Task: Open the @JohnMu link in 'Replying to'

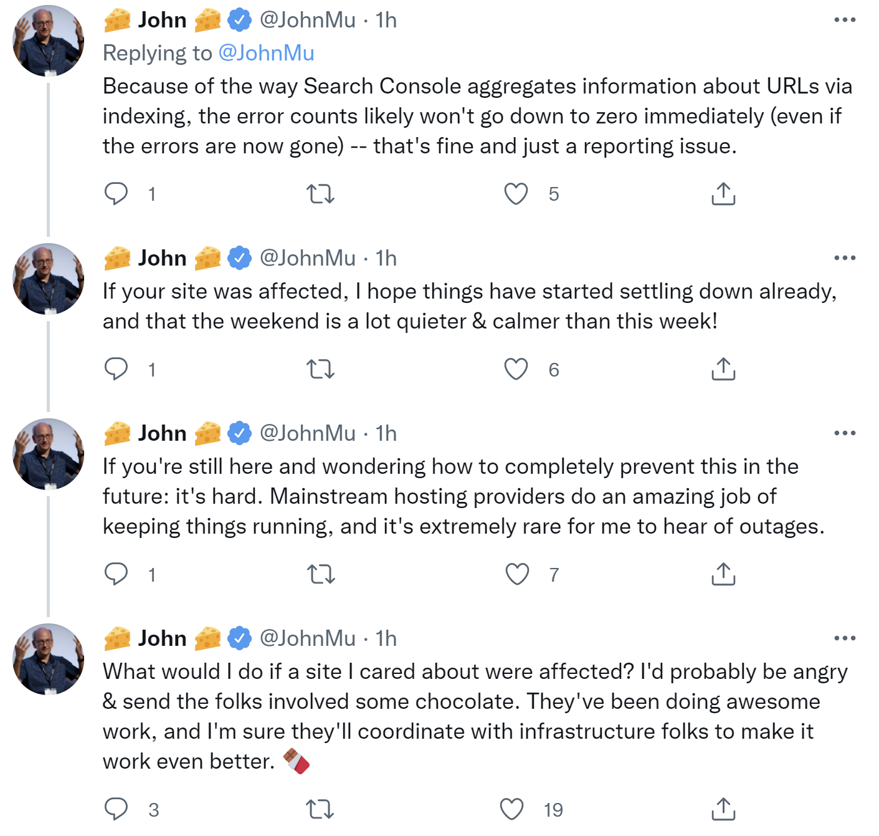Action: click(266, 53)
